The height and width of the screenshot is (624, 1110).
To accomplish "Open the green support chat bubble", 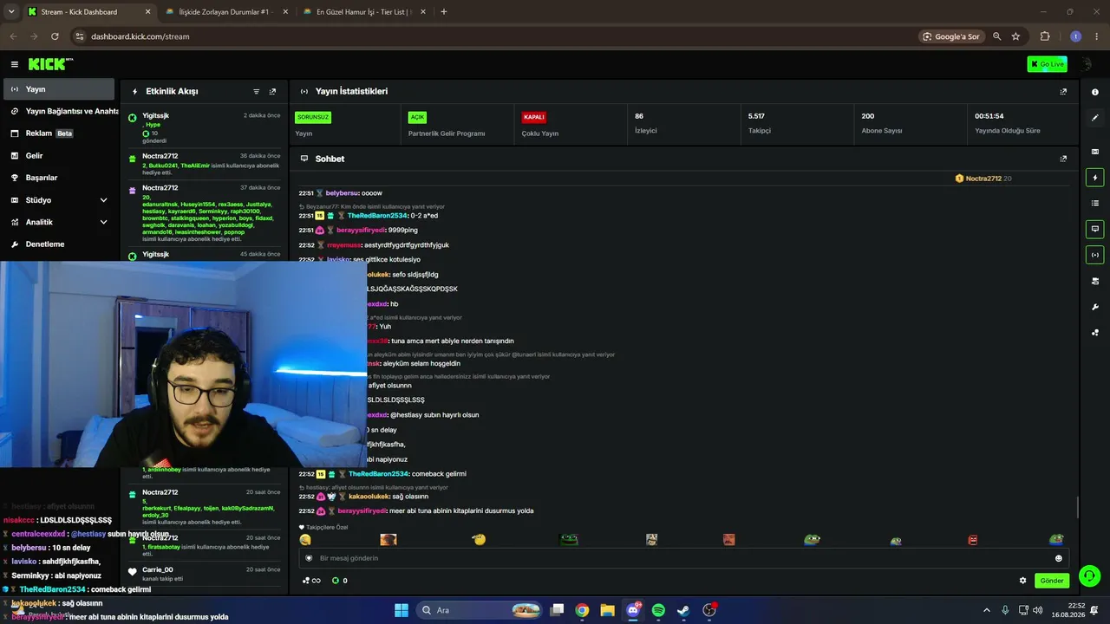I will (x=1089, y=575).
